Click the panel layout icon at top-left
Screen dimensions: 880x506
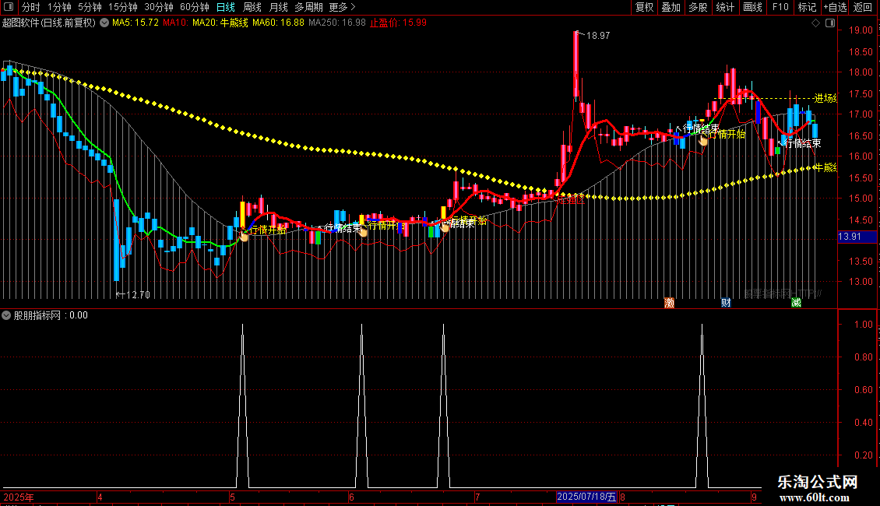tap(9, 7)
